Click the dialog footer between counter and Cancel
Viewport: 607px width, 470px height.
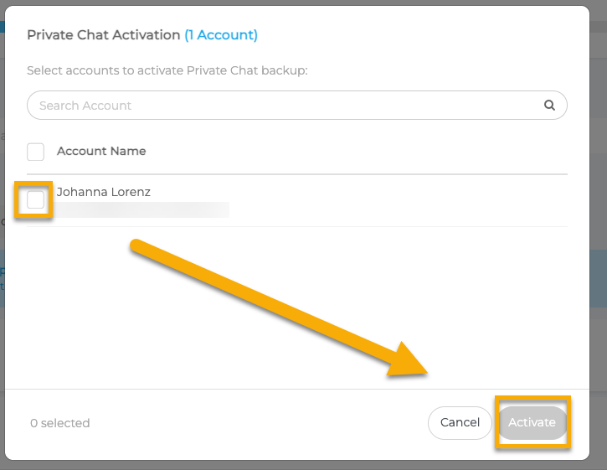coord(251,423)
